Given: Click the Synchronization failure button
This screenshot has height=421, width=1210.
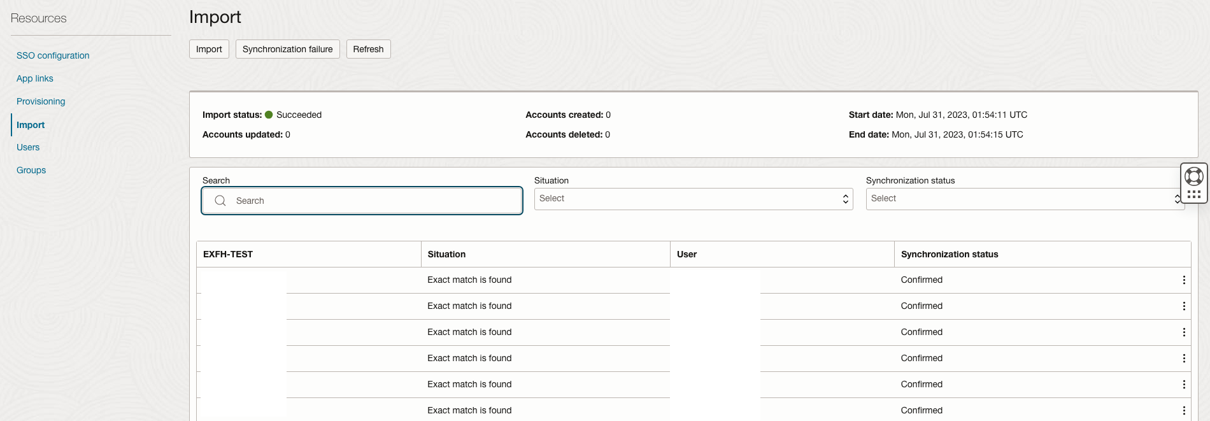Looking at the screenshot, I should 287,49.
